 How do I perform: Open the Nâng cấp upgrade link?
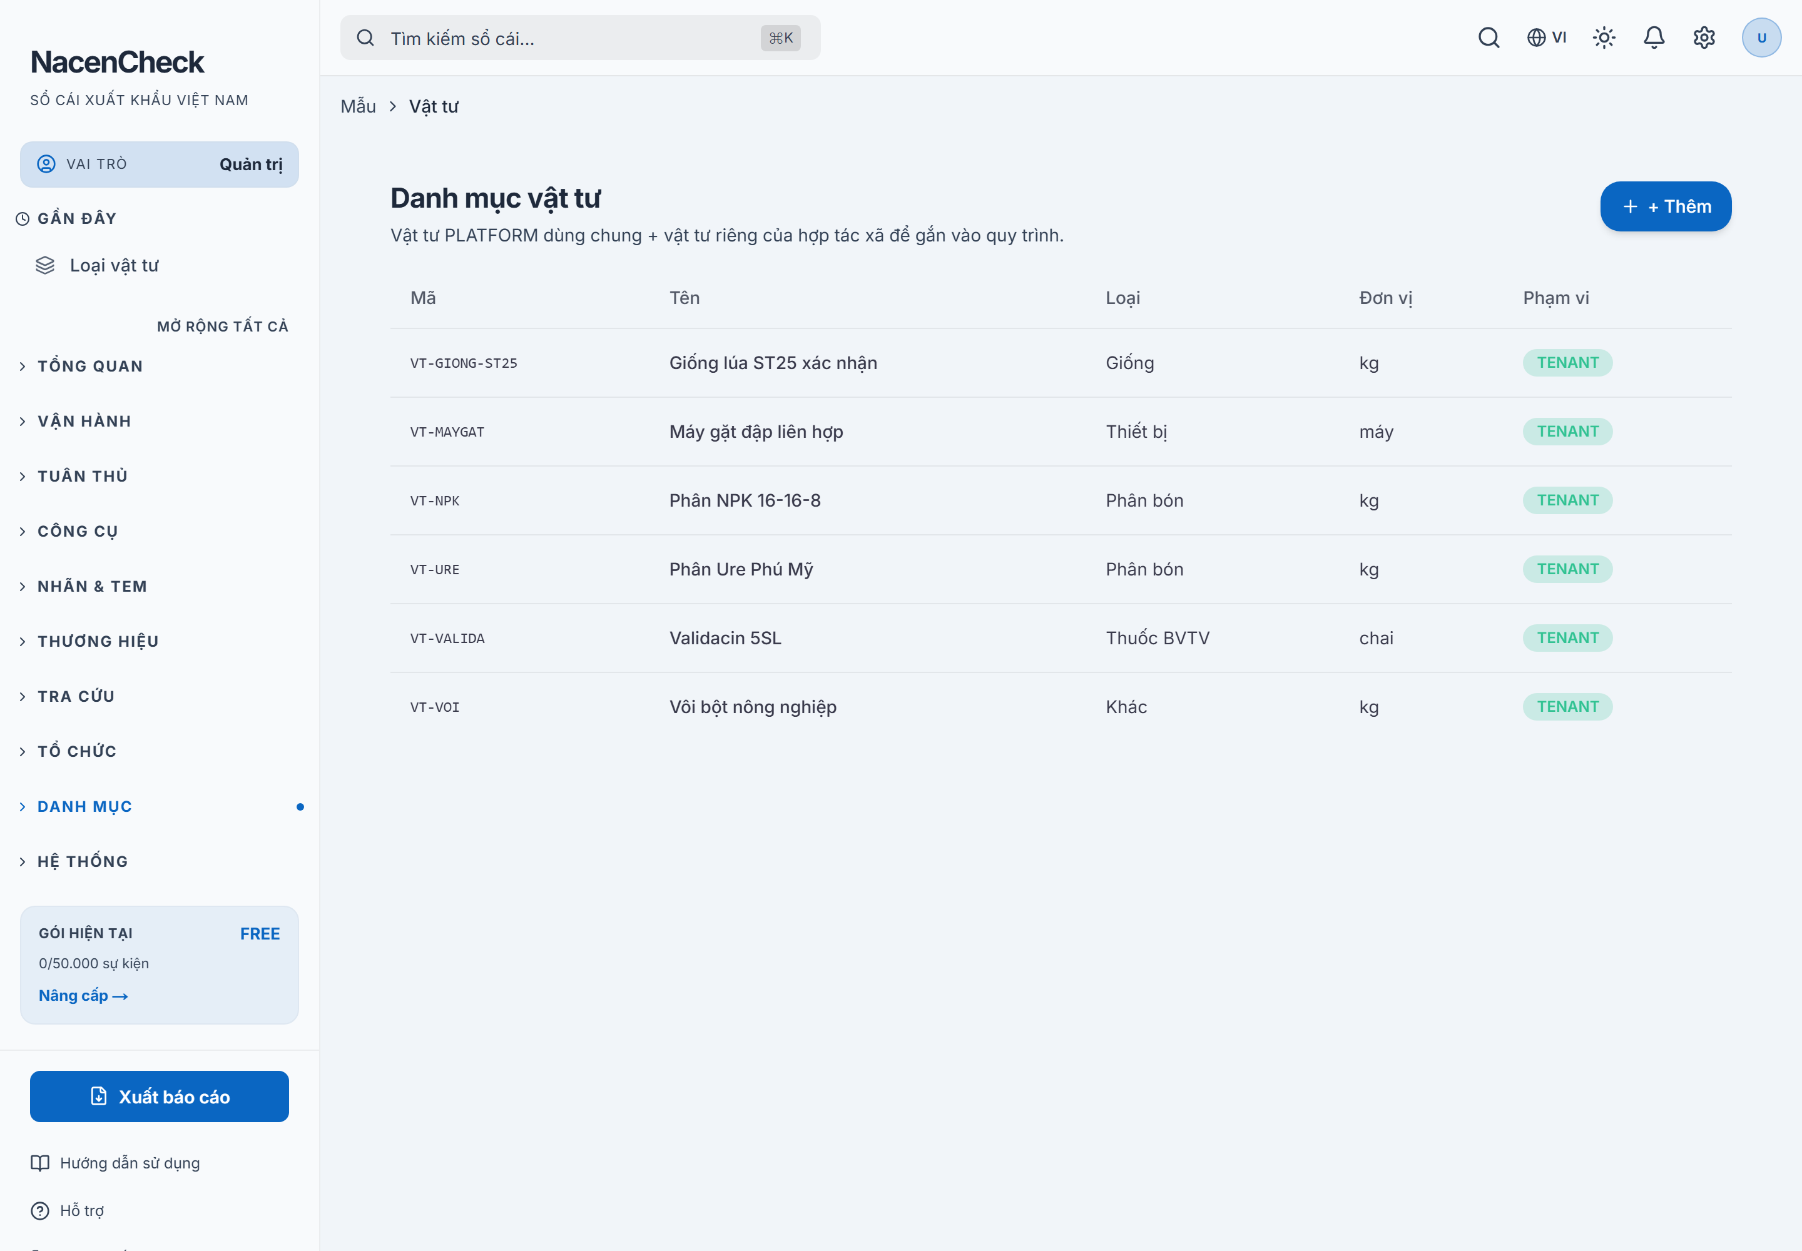point(83,995)
